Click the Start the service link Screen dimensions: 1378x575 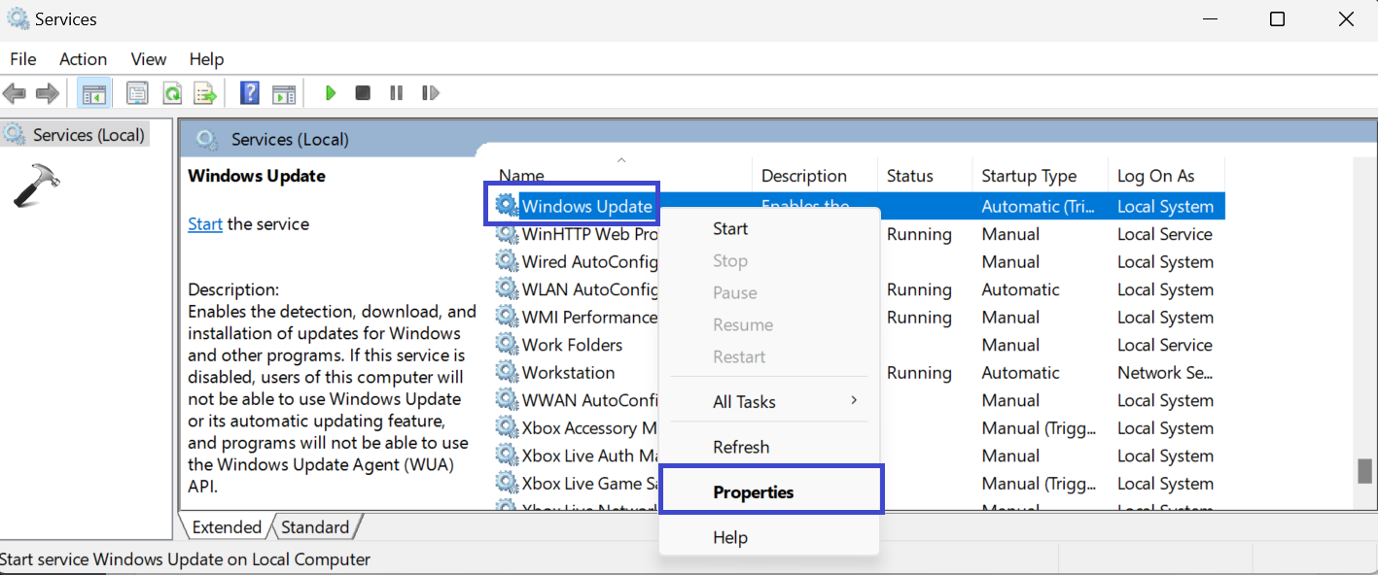205,224
